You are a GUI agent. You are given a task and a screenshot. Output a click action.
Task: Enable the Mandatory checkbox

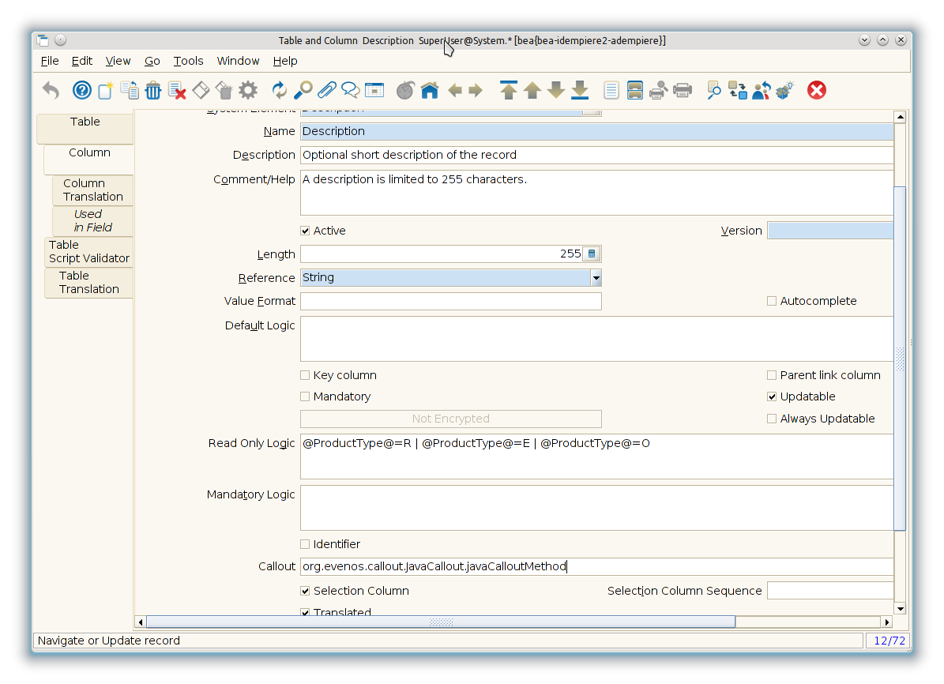[x=305, y=397]
